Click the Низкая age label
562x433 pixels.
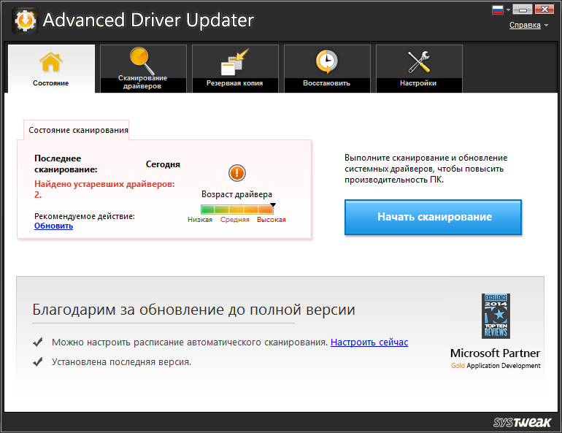pos(200,220)
